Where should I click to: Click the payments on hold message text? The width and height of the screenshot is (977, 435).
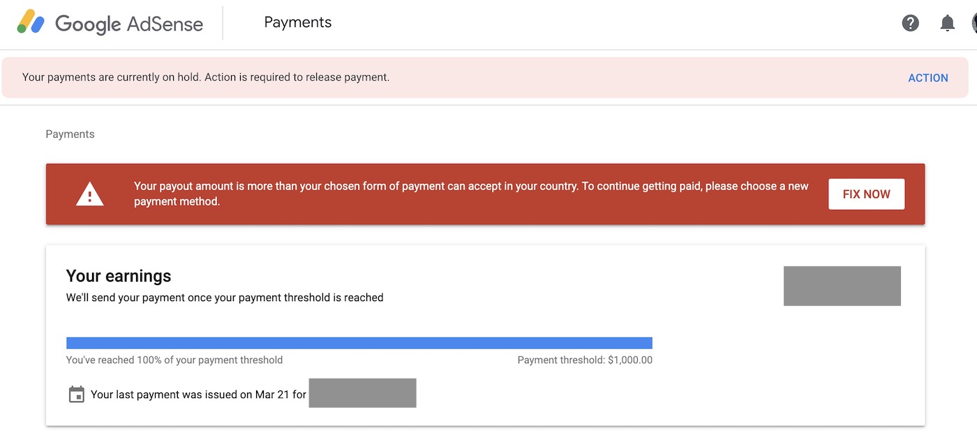206,77
